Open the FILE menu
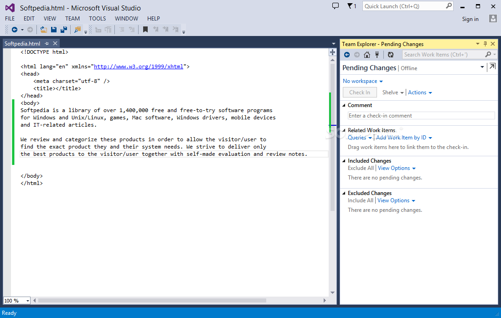 click(10, 19)
